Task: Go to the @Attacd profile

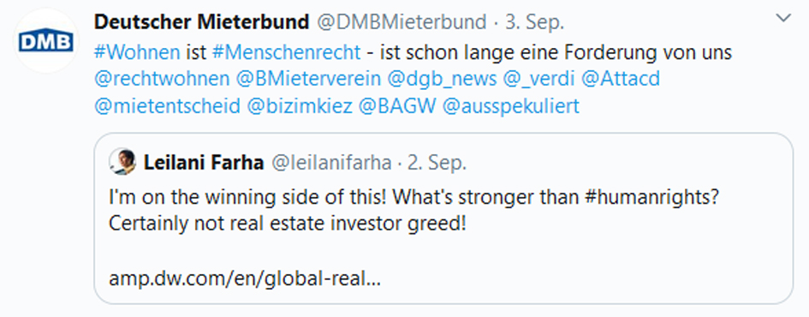Action: pyautogui.click(x=621, y=79)
